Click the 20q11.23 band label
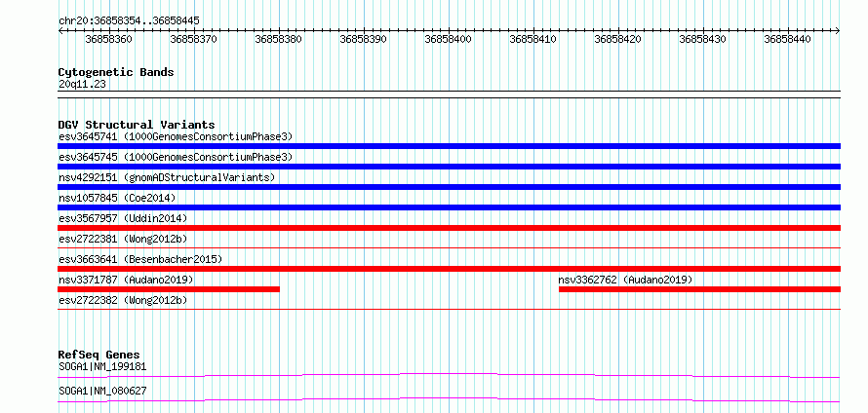The image size is (868, 413). (82, 84)
